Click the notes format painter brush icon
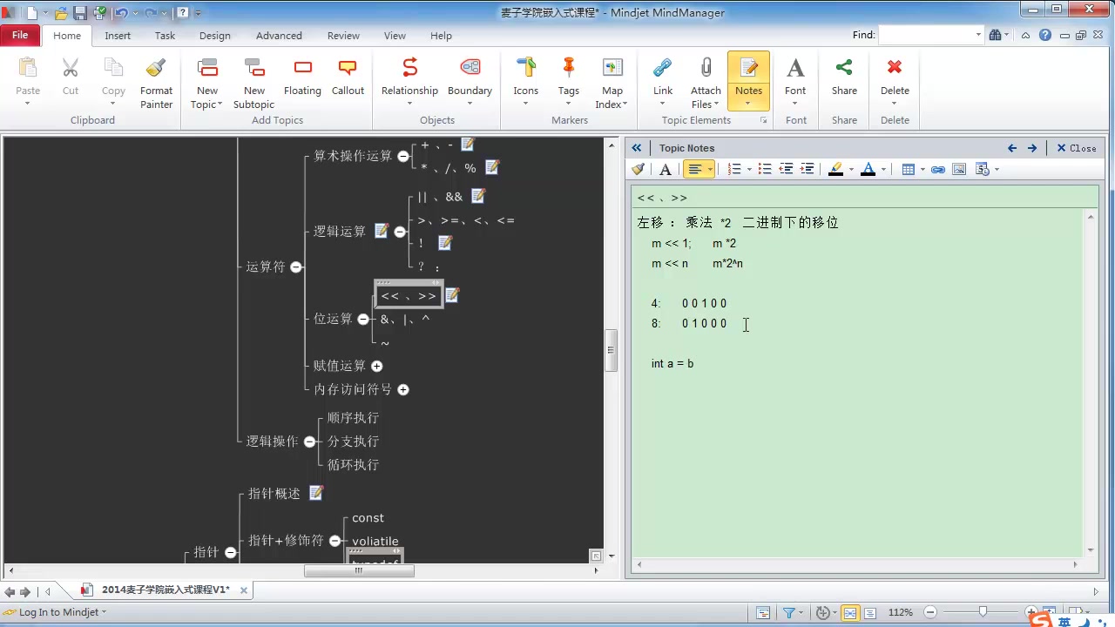This screenshot has height=627, width=1115. (639, 170)
